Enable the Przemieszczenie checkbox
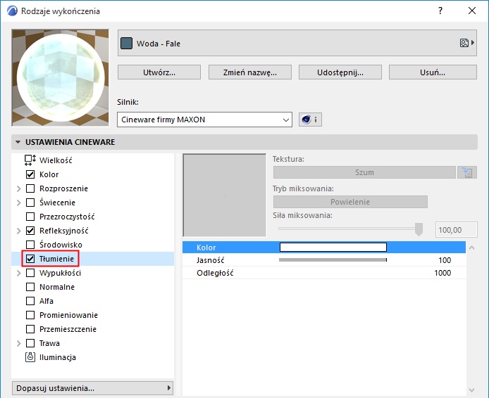 (30, 329)
